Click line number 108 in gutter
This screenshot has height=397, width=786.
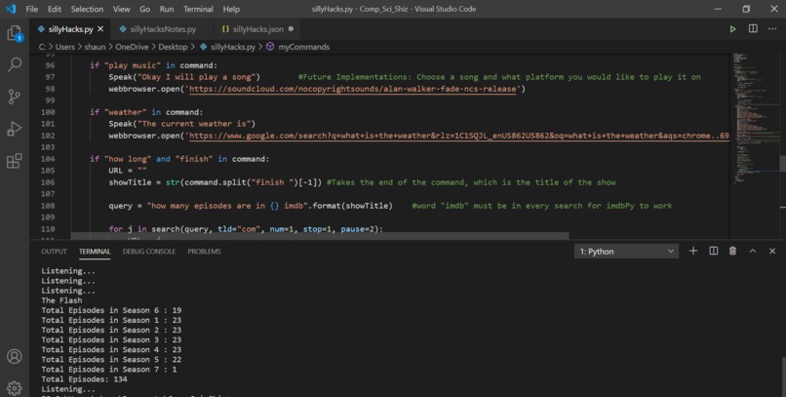pos(48,206)
